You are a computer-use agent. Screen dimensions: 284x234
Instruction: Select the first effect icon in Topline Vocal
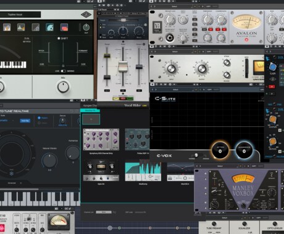tap(7, 27)
